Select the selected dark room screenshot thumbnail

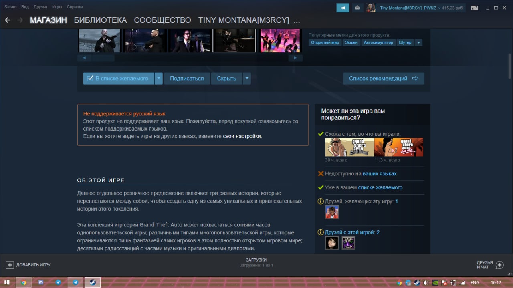(x=234, y=40)
